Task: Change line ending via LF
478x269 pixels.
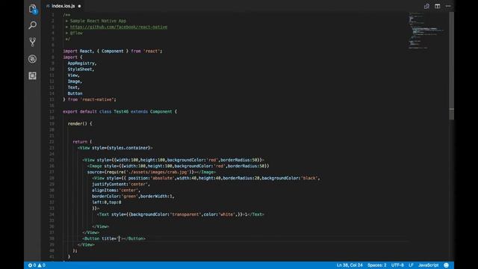Action: tap(411, 265)
